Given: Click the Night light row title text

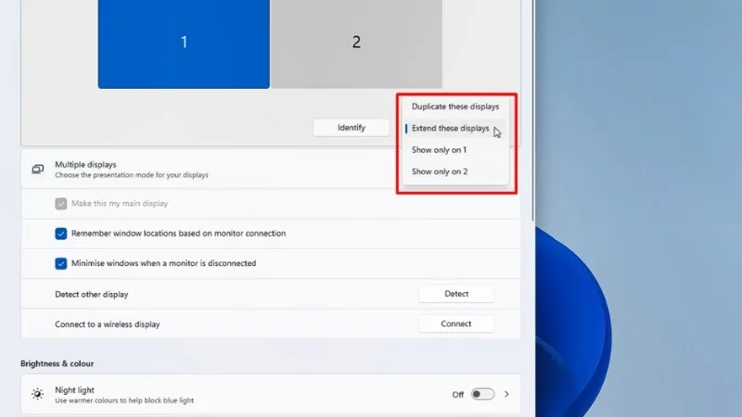Looking at the screenshot, I should click(x=75, y=390).
